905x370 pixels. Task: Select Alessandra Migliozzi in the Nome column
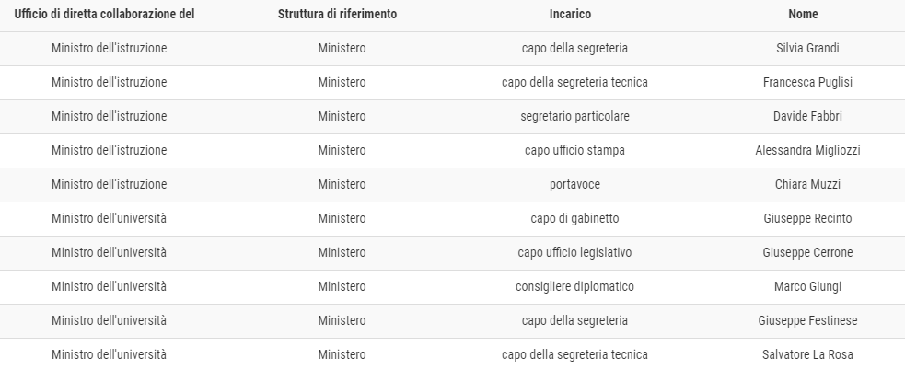click(x=807, y=150)
